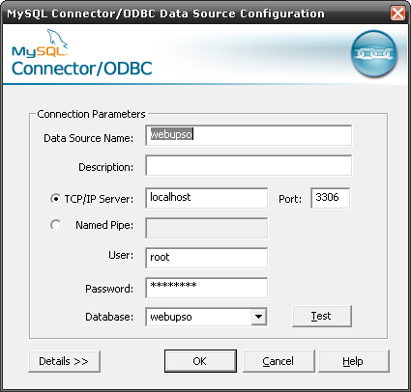Focus the Data Source Name field
This screenshot has width=411, height=392.
tap(249, 135)
